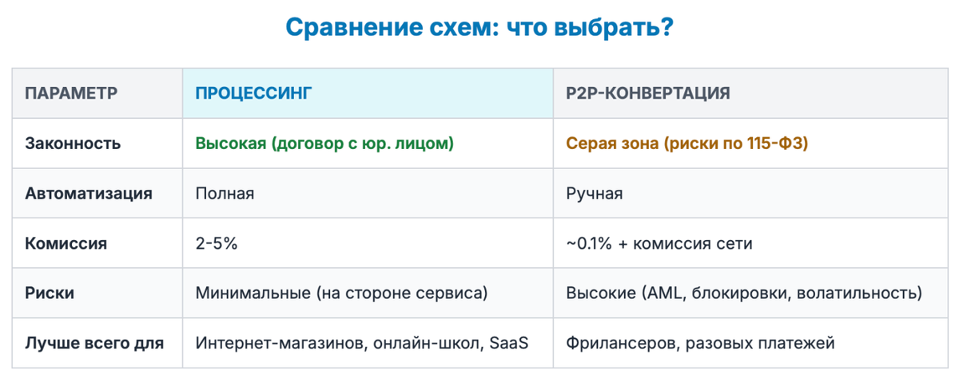Click the 'Риски' row label
The width and height of the screenshot is (959, 374).
tap(50, 293)
